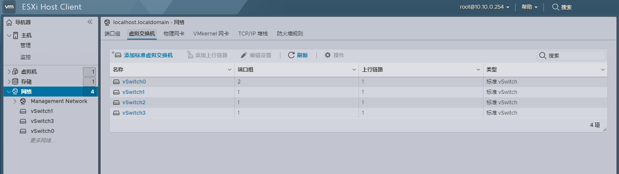Viewport: 619px width, 174px height.
Task: Click the vSwitch2 row switch icon
Action: [116, 103]
